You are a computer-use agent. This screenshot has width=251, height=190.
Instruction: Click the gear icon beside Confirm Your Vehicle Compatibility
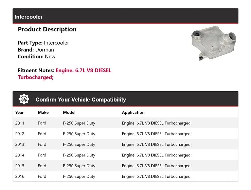[24, 99]
